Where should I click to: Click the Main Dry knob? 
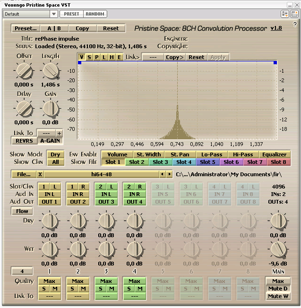[278, 221]
